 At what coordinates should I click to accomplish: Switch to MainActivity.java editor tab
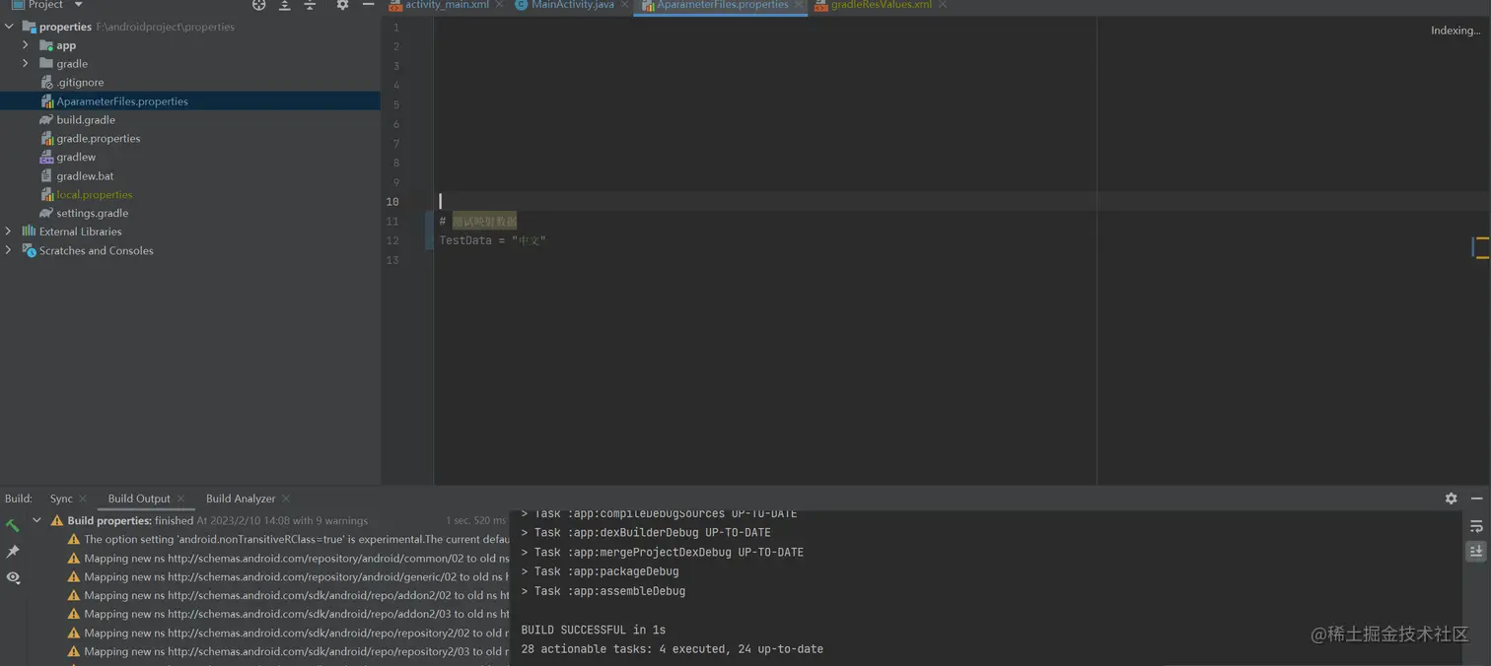[x=572, y=5]
